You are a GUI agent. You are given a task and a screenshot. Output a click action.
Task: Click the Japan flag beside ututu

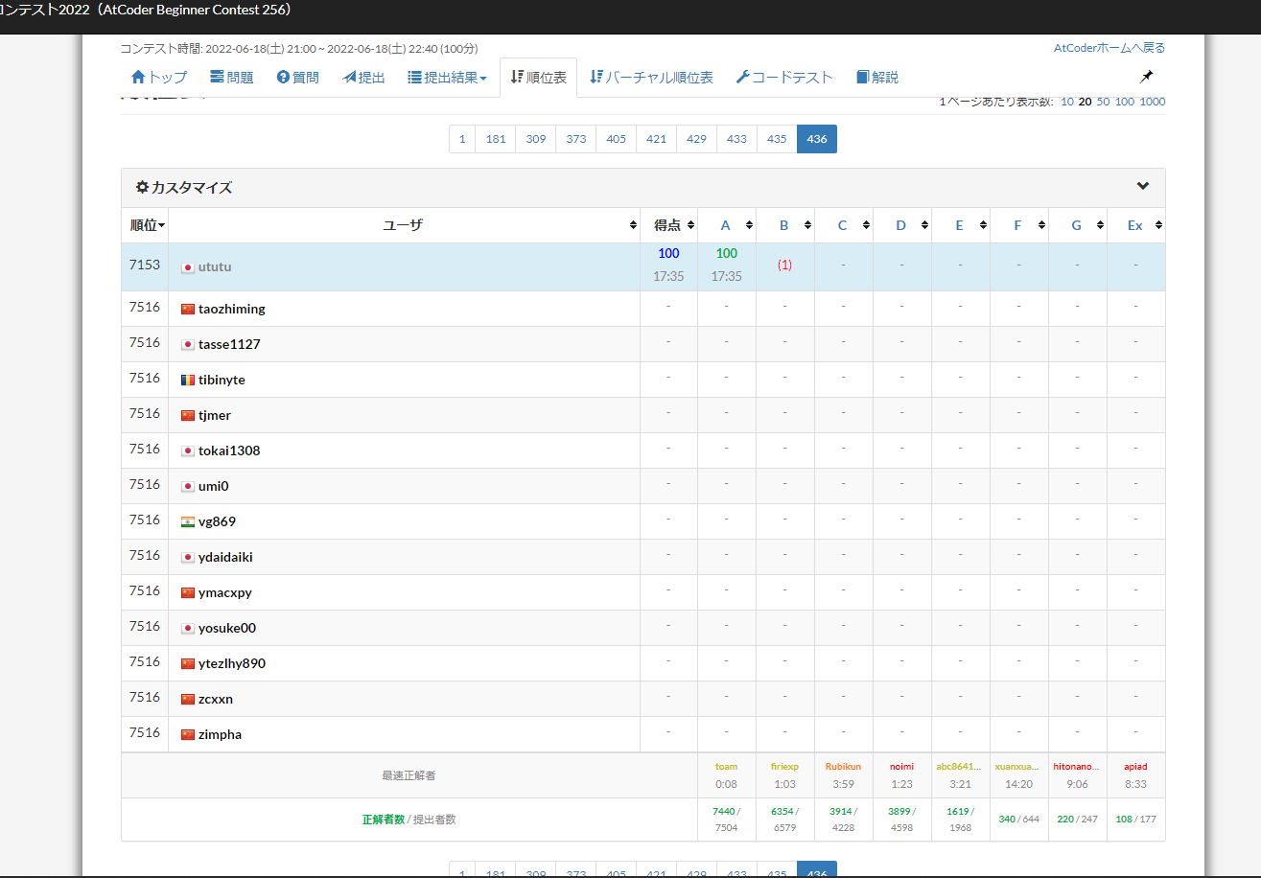188,267
